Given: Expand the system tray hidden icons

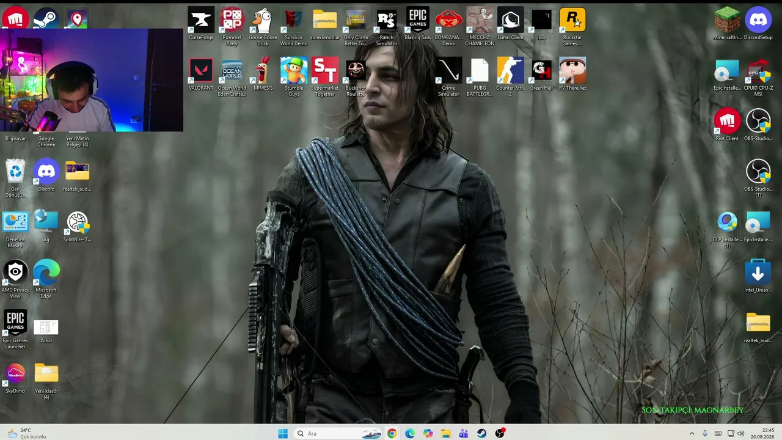Looking at the screenshot, I should (692, 433).
